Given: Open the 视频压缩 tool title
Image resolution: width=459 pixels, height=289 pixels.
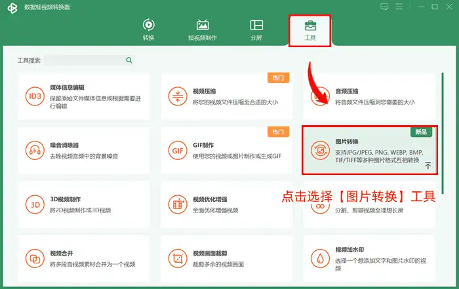Looking at the screenshot, I should [205, 91].
